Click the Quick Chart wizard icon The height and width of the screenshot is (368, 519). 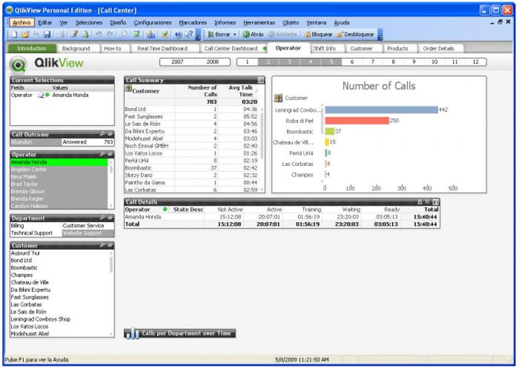[x=151, y=35]
